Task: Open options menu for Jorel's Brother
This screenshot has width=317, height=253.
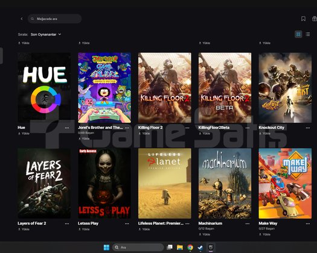Action: coord(127,128)
